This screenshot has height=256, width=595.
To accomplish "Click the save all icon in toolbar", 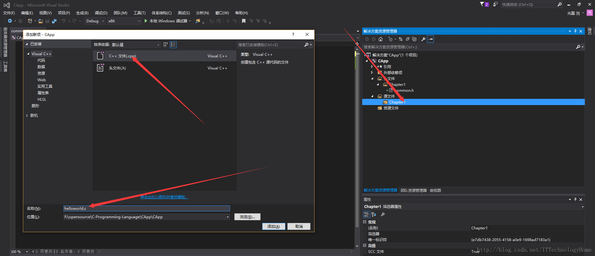I will 54,21.
